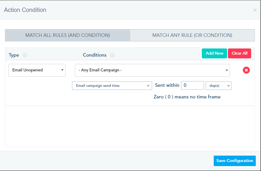The height and width of the screenshot is (171, 261).
Task: Click Save Configuration
Action: tap(235, 161)
